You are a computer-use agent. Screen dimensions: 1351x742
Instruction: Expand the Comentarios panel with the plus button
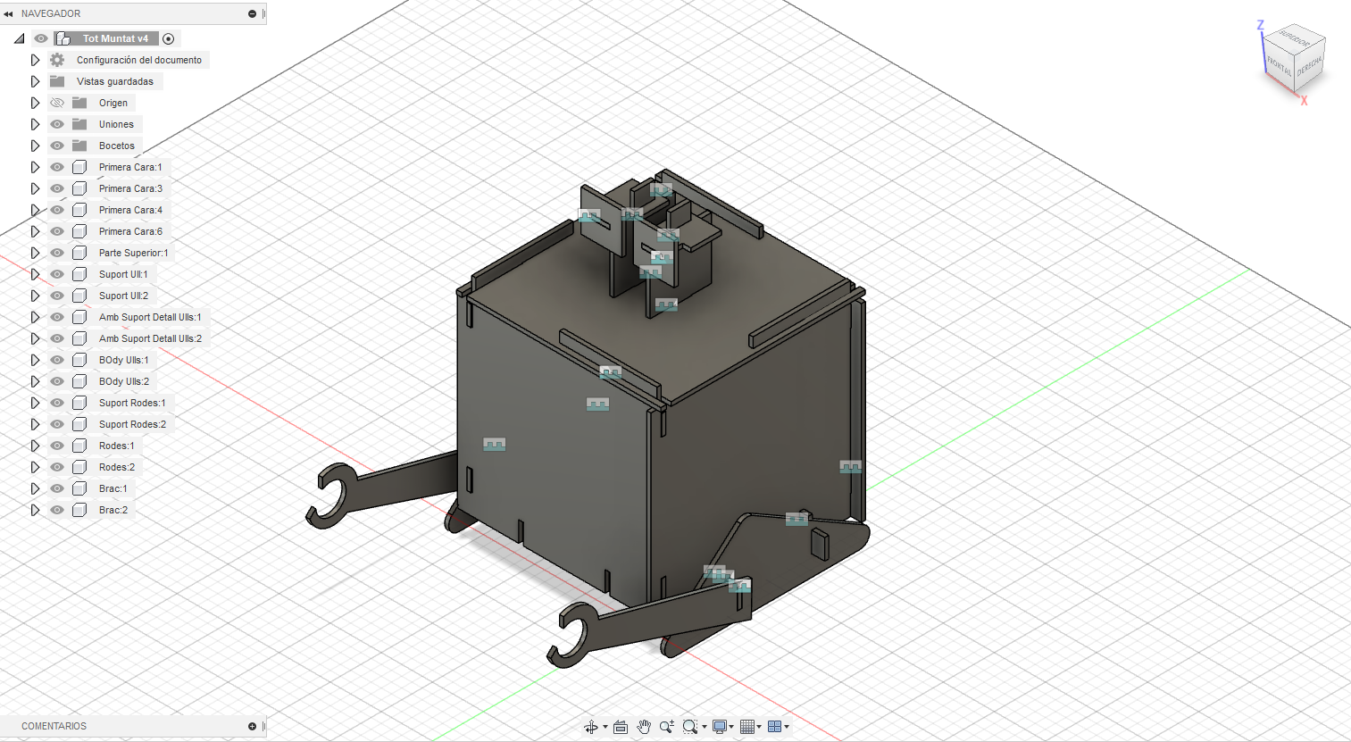coord(252,727)
